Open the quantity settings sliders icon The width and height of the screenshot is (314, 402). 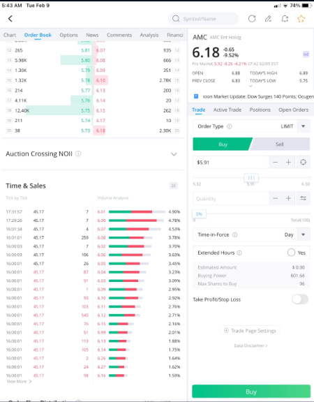tap(304, 198)
